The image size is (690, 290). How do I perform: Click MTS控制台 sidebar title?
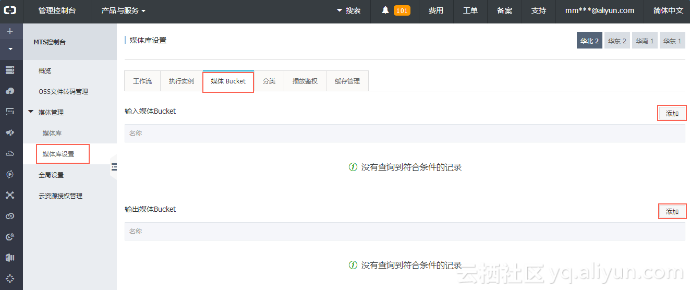(50, 42)
